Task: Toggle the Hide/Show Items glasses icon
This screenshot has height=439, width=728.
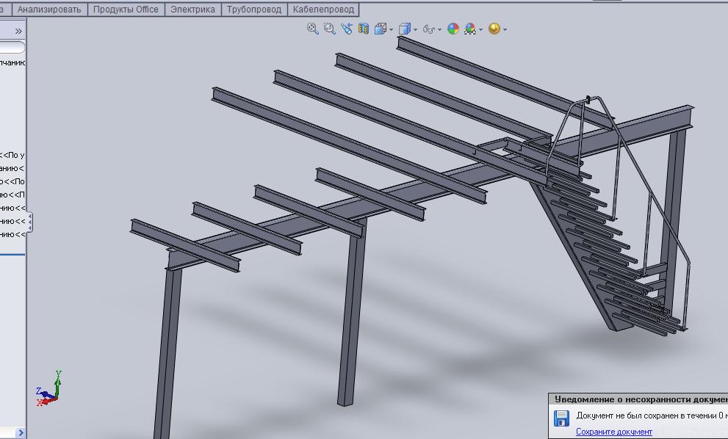Action: [429, 29]
